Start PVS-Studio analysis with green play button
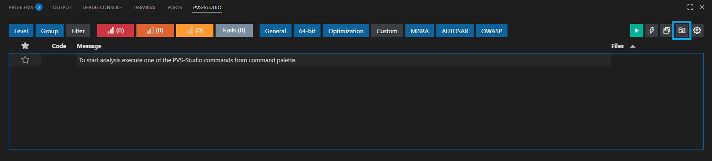 tap(636, 31)
